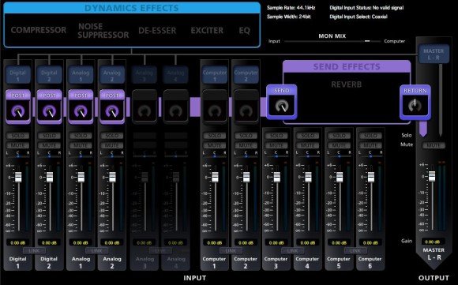Solo the Computer 3 channel
The height and width of the screenshot is (285, 458).
276,136
